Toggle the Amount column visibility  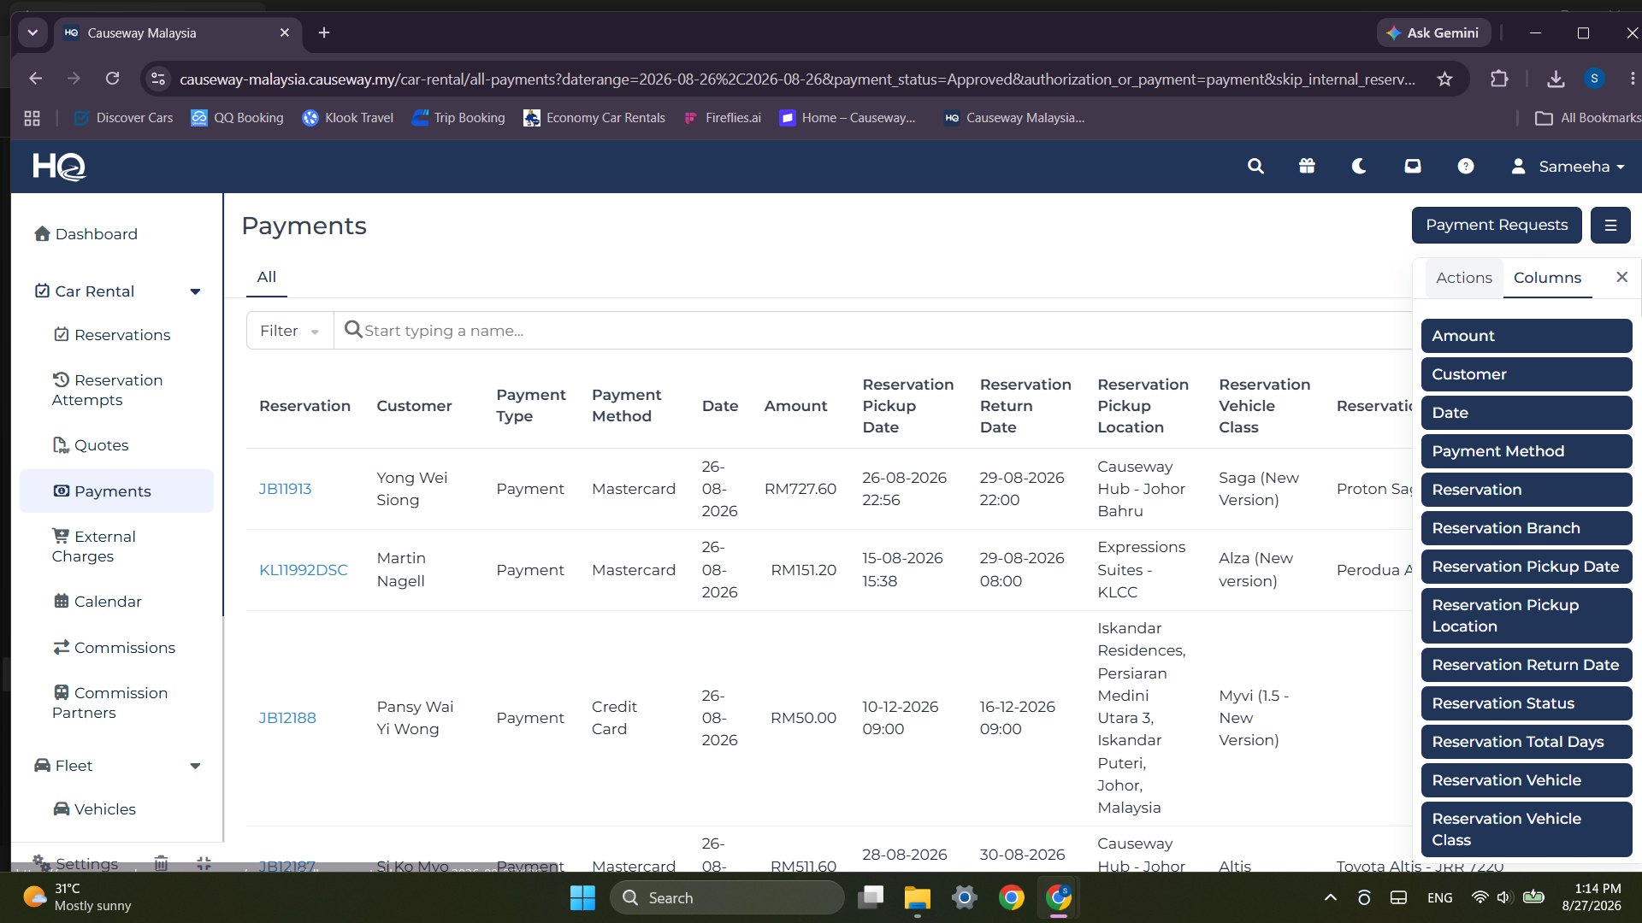(x=1527, y=336)
